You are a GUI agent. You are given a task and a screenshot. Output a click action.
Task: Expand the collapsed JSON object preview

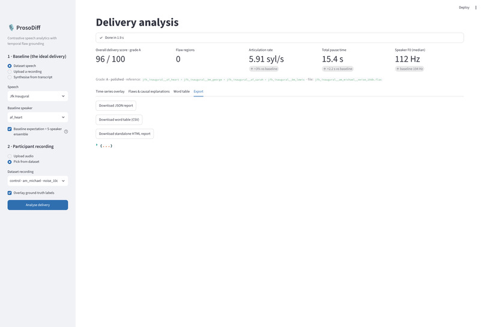97,145
